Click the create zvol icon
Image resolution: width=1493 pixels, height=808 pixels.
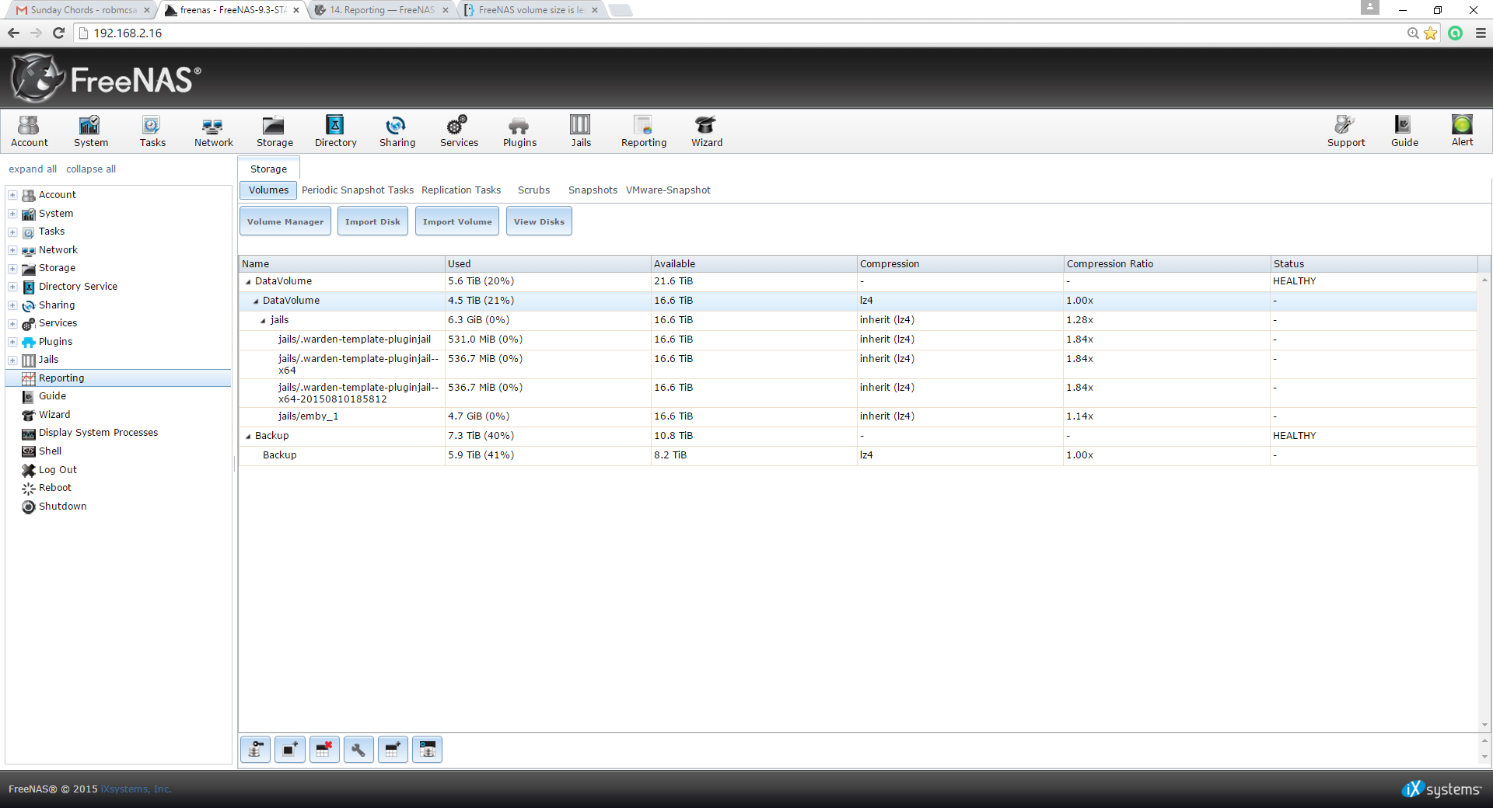(x=427, y=750)
